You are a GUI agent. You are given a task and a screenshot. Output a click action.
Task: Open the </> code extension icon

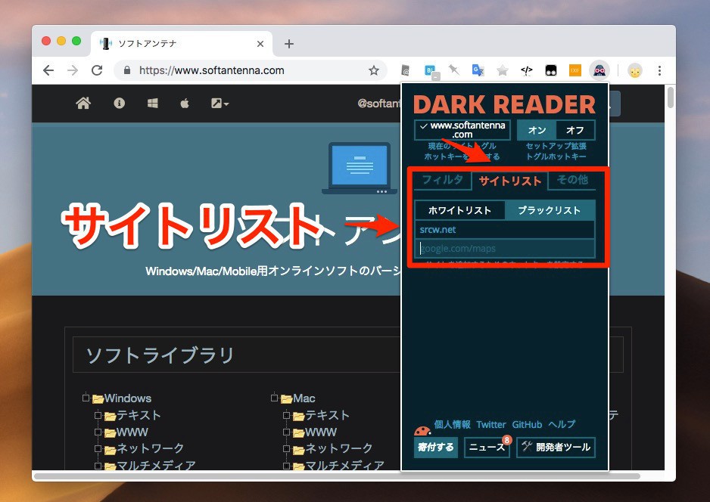point(526,70)
